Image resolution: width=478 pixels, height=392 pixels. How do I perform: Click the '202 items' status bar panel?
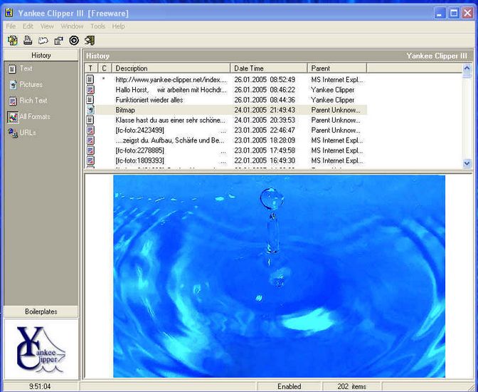point(351,386)
